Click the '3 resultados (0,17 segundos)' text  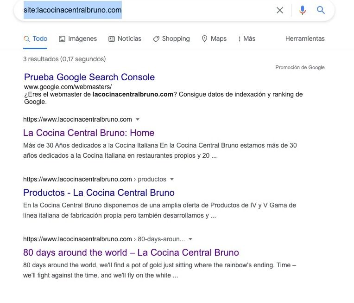[x=64, y=59]
